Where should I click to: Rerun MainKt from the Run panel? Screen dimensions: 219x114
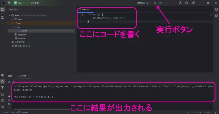click(9, 82)
